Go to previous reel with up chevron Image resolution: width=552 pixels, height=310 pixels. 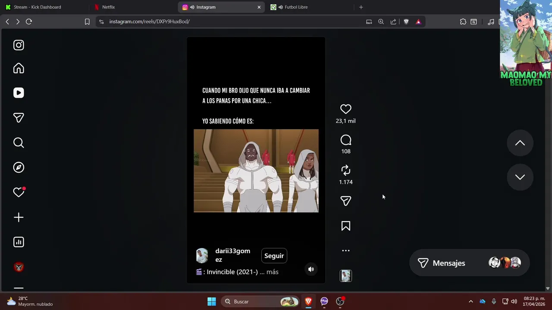click(x=520, y=143)
